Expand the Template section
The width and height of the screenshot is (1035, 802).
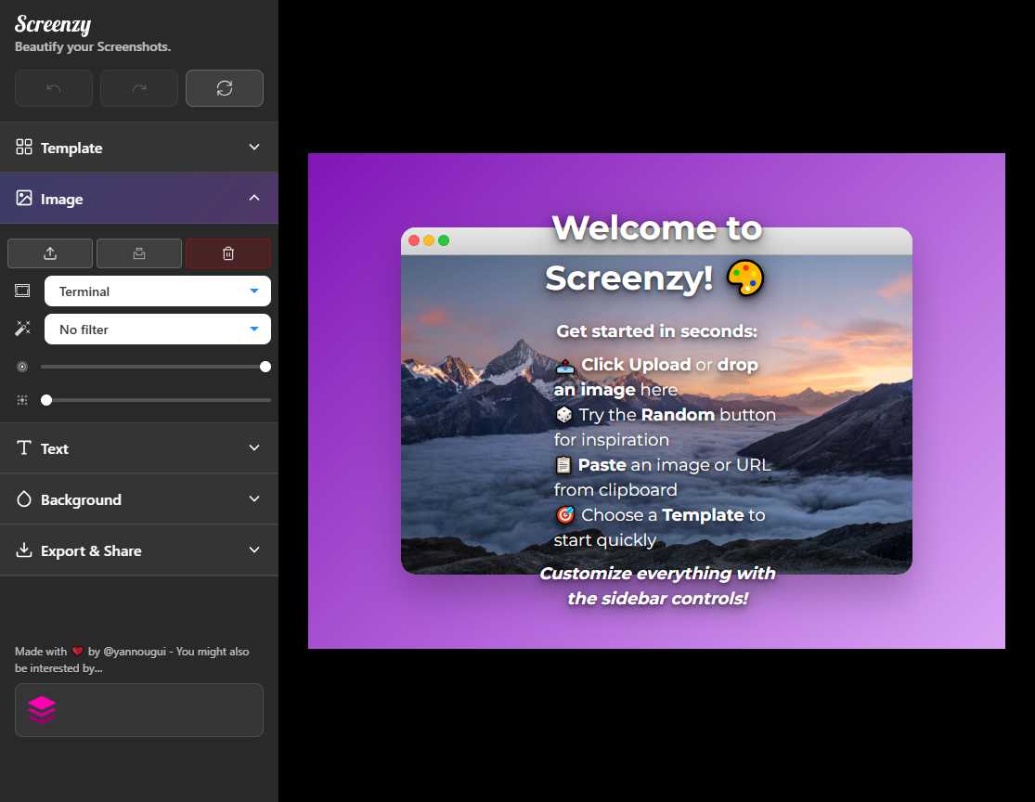coord(139,147)
